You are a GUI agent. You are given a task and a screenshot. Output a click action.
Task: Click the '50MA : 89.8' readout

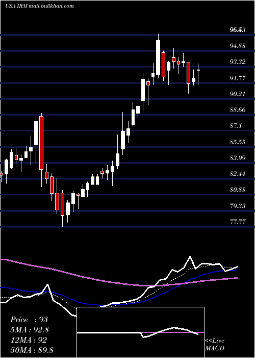click(x=32, y=350)
